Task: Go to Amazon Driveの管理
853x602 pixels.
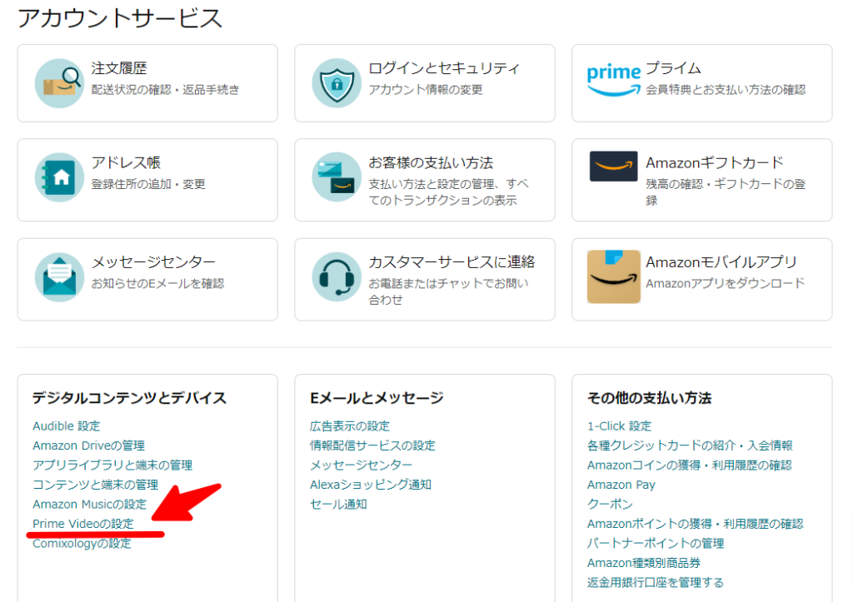Action: [88, 445]
